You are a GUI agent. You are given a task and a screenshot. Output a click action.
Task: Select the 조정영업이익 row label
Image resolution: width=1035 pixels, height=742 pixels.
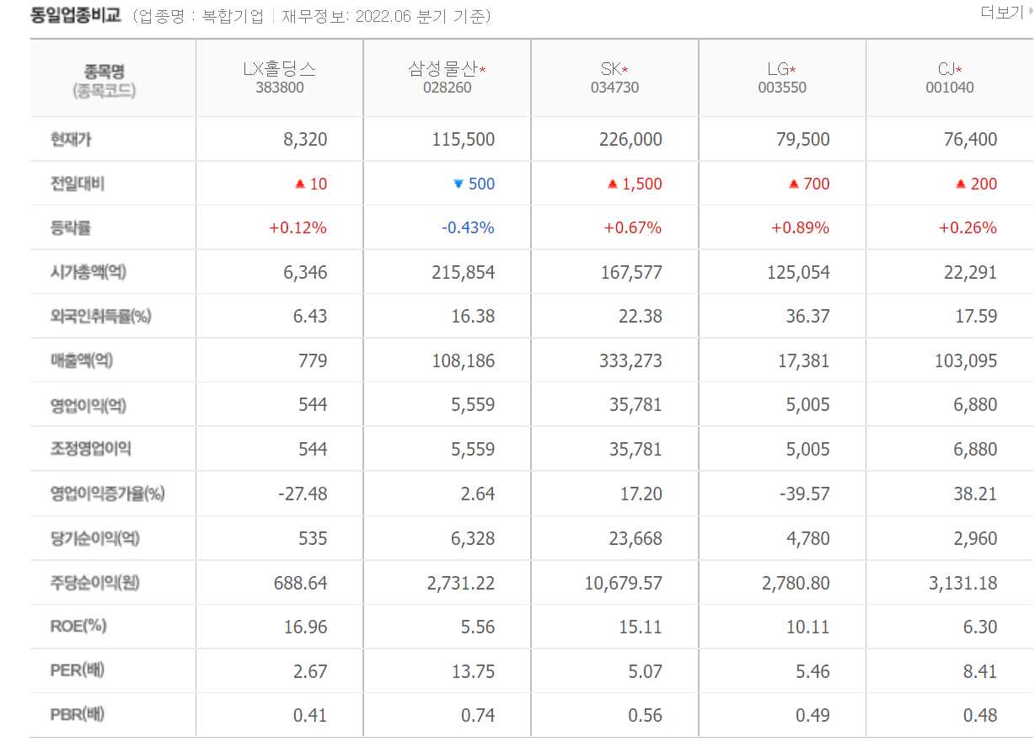click(x=90, y=449)
